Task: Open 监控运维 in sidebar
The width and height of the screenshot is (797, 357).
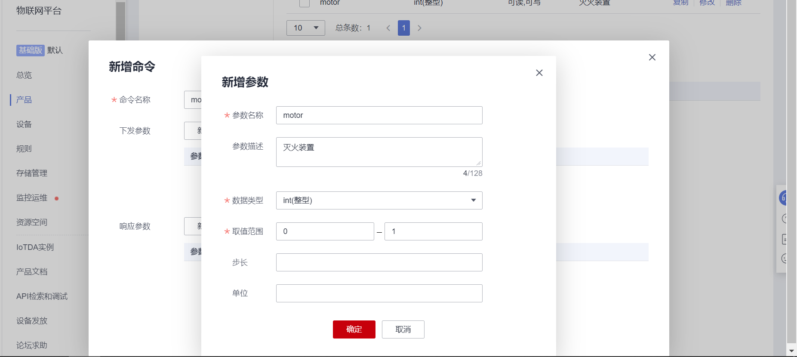Action: click(32, 198)
